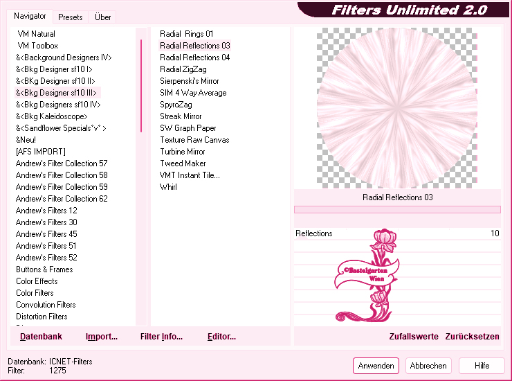Screen dimensions: 512x381
Task: Select Color Effects category
Action: pos(37,281)
